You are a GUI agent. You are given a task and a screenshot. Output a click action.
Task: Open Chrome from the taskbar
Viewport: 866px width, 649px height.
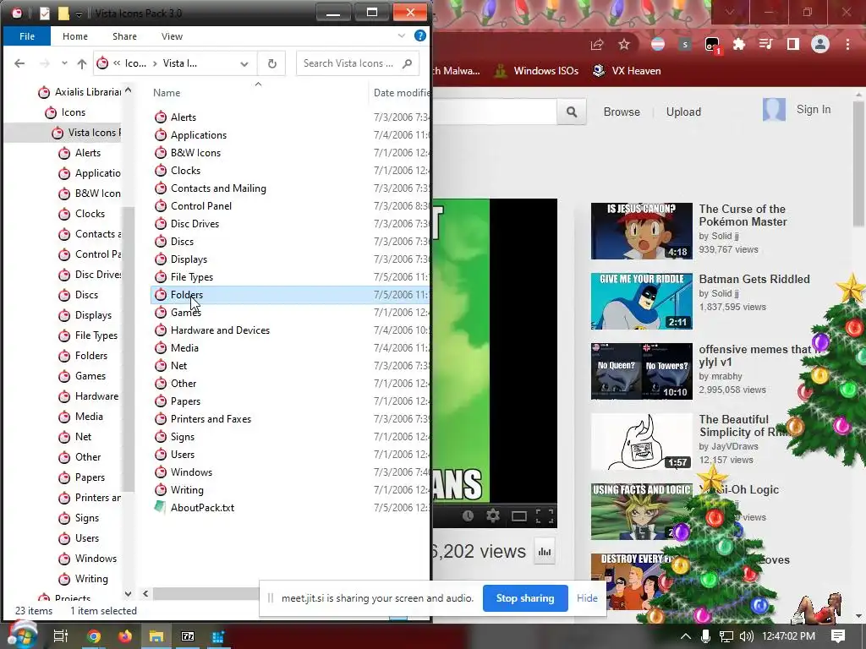pyautogui.click(x=94, y=636)
